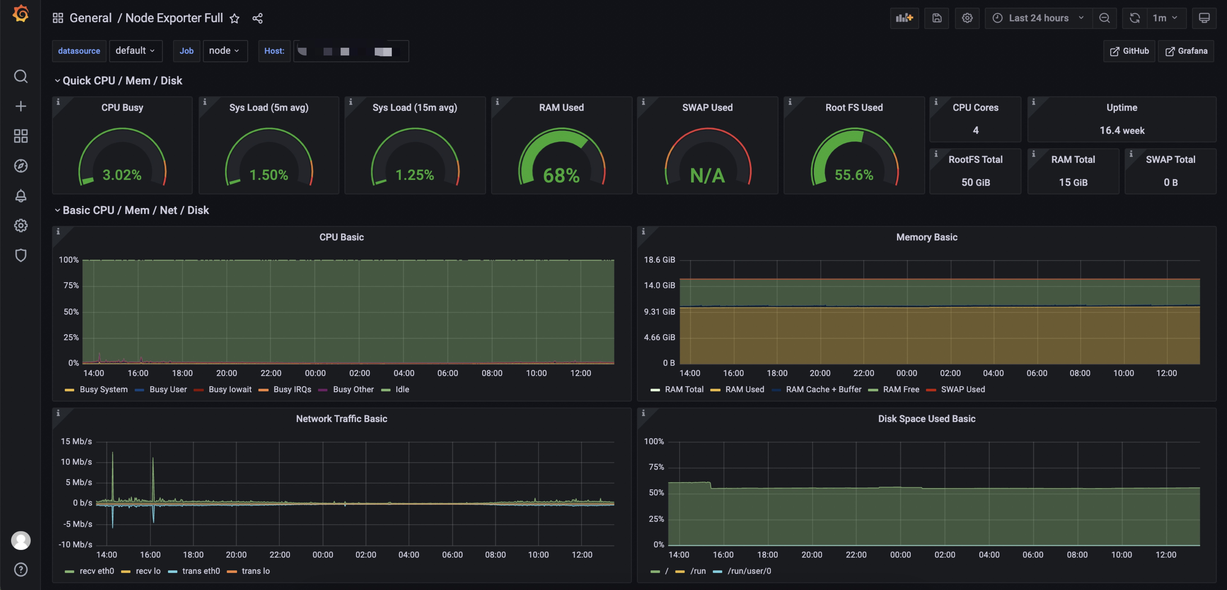Image resolution: width=1227 pixels, height=590 pixels.
Task: Toggle Busy User series in CPU legend
Action: pos(168,389)
